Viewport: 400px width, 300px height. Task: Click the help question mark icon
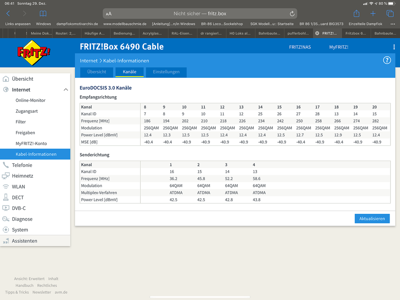click(x=387, y=60)
